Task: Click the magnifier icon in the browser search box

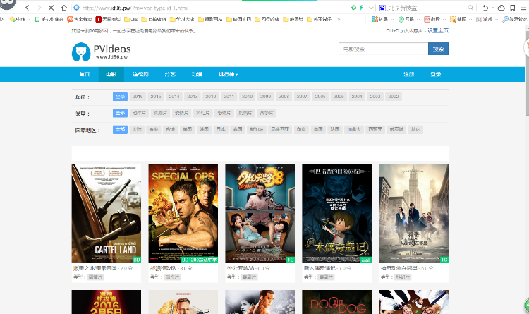Action: [x=470, y=8]
